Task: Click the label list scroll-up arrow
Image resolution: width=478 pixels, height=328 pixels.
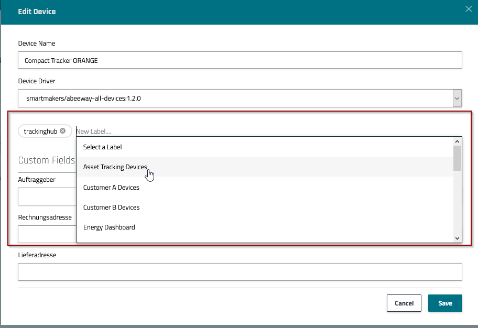Action: point(457,141)
